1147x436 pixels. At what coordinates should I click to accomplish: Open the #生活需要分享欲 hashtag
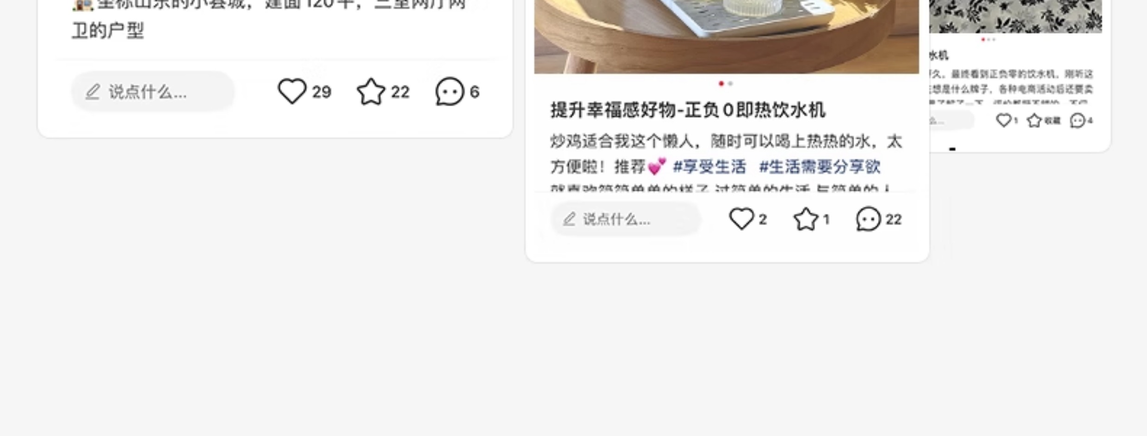(820, 166)
